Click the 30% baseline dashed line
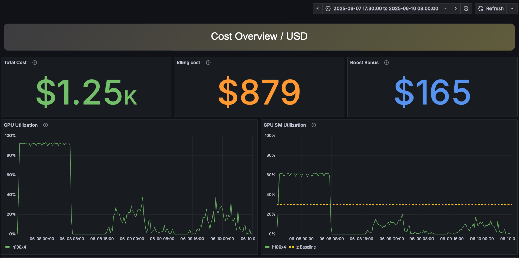Viewport: 519px width, 258px height. pos(394,204)
